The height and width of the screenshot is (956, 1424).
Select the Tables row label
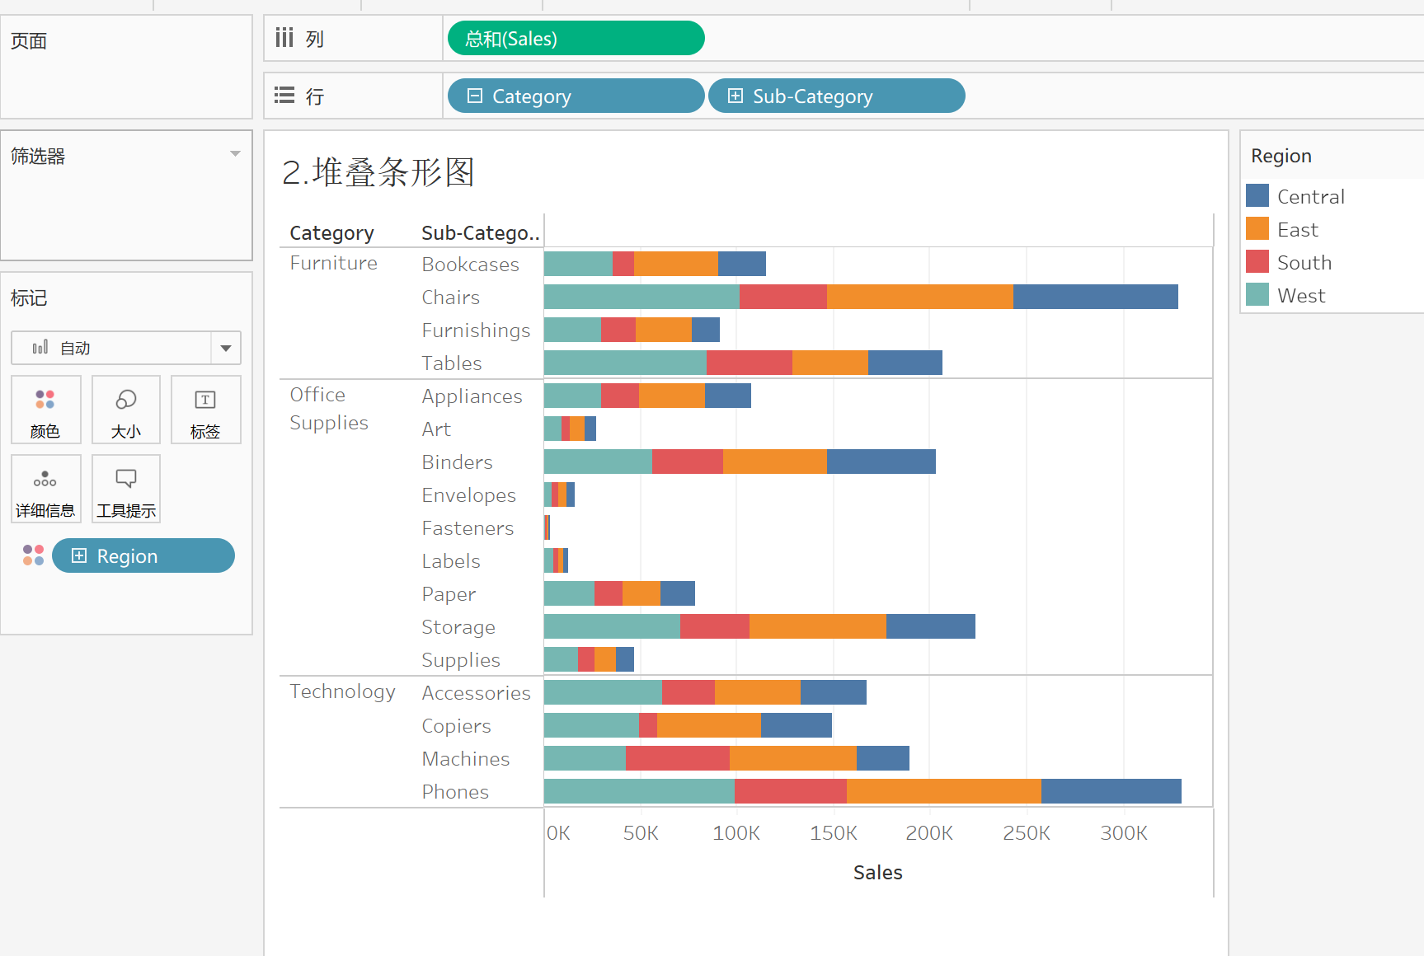451,363
